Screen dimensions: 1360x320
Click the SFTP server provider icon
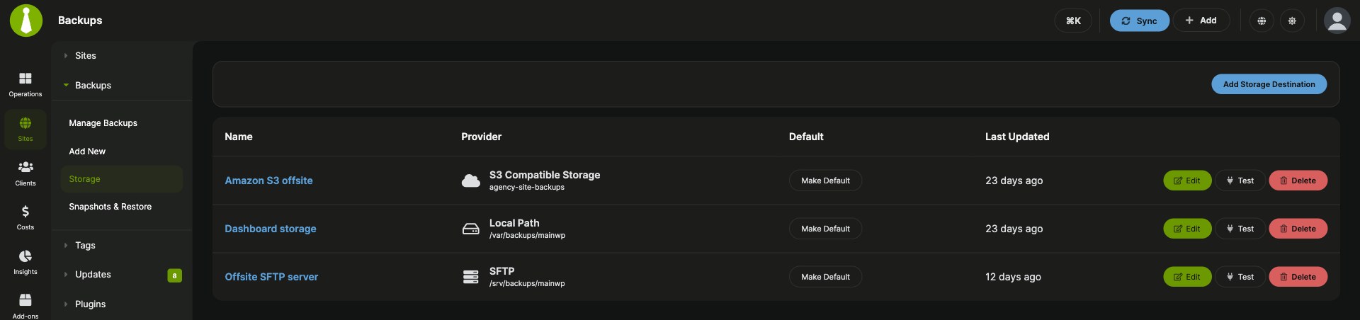pyautogui.click(x=471, y=277)
